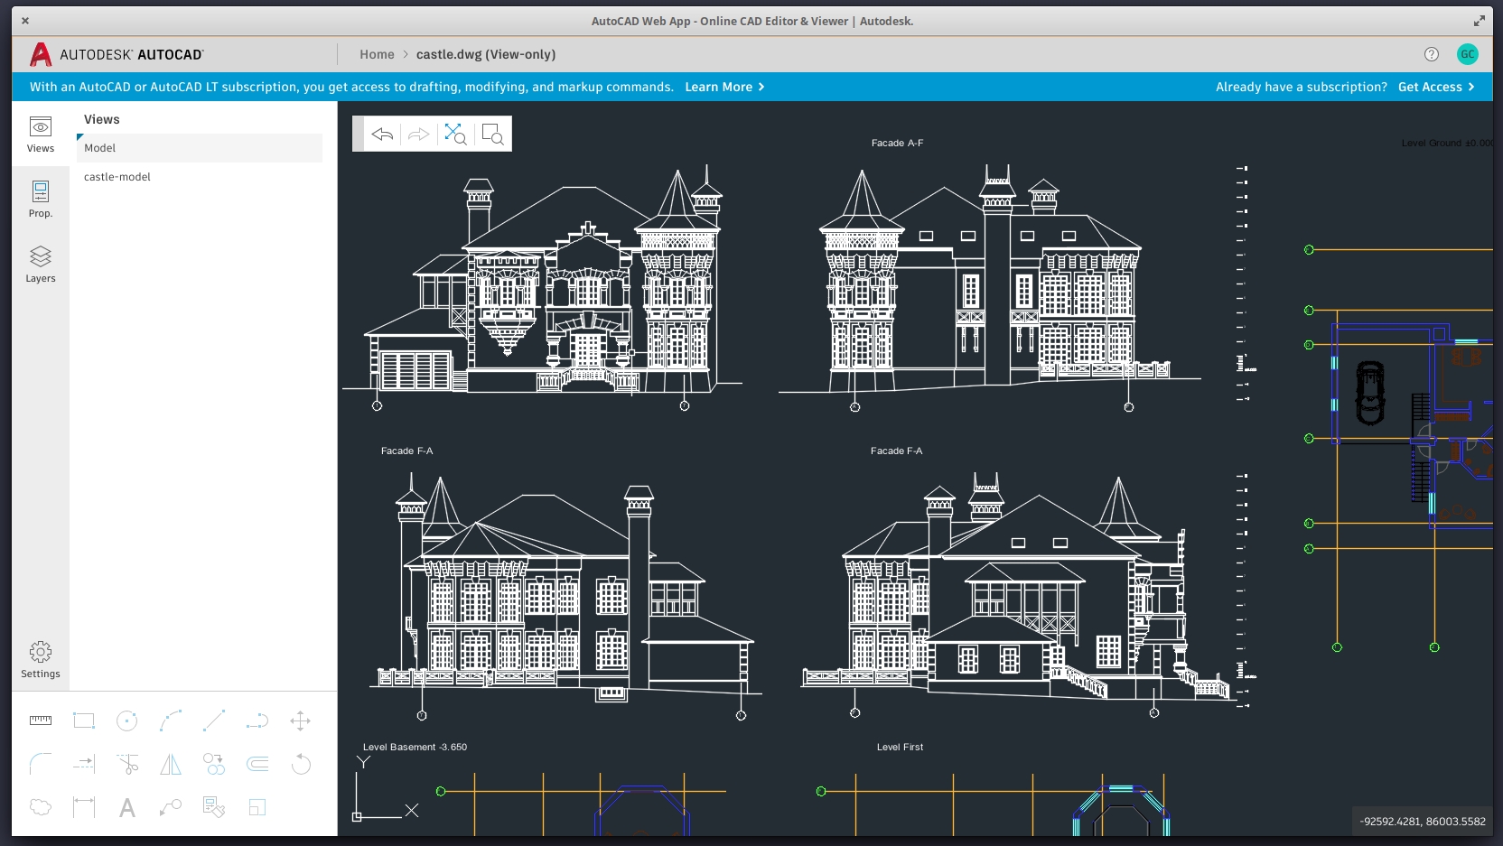Activate Zoom Window tool

pyautogui.click(x=492, y=134)
